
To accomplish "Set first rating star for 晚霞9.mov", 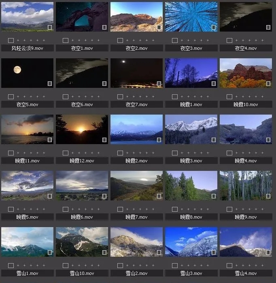I will tap(237, 209).
